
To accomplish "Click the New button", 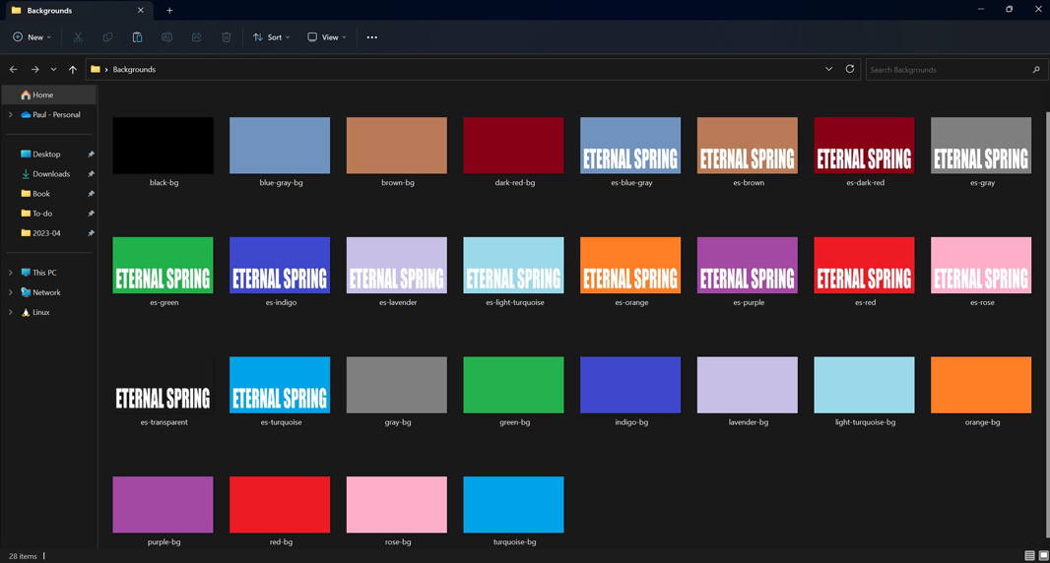I will tap(32, 37).
